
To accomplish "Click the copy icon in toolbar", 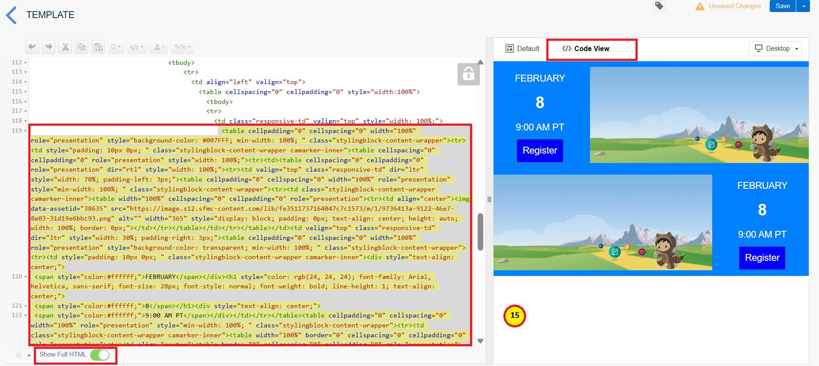I will click(x=81, y=46).
